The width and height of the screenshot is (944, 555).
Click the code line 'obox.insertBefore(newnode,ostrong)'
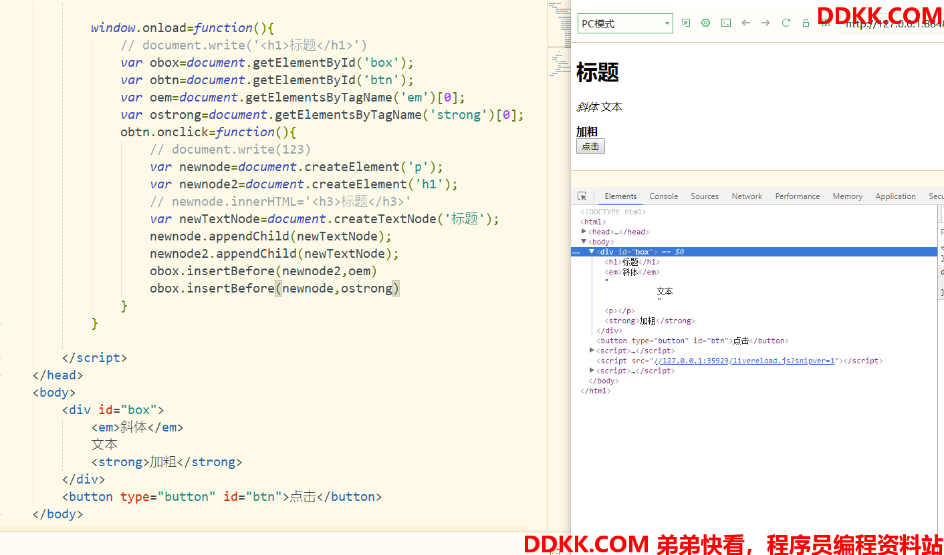tap(275, 289)
